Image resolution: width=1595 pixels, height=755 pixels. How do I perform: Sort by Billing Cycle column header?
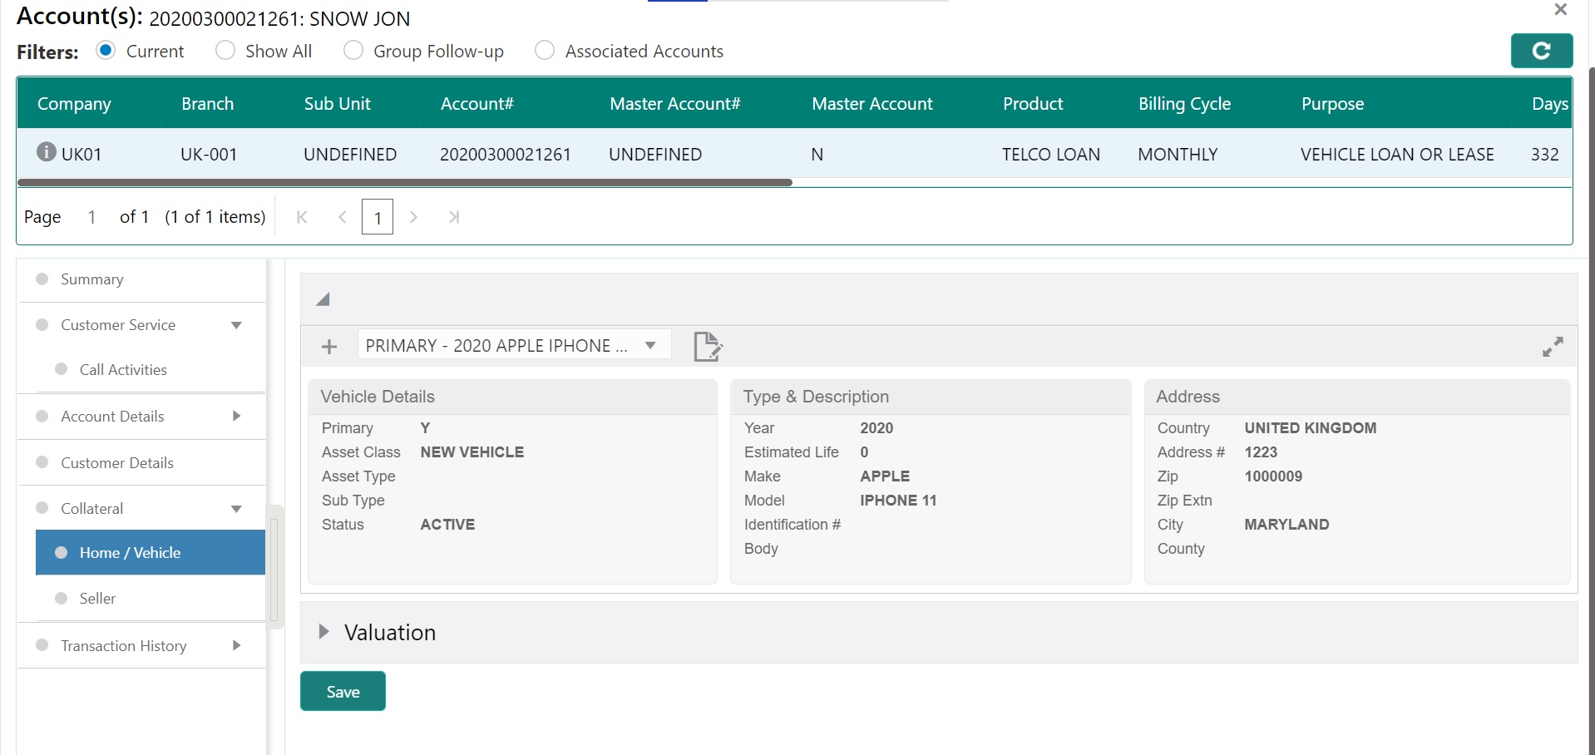[x=1184, y=103]
